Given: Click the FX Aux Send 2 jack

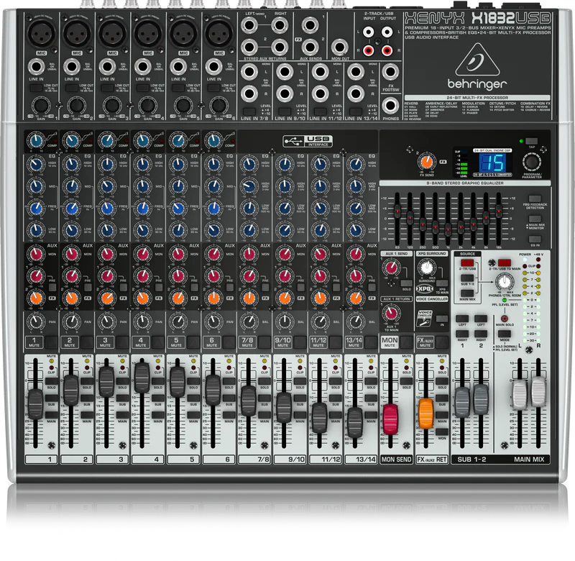Looking at the screenshot, I should pos(310,47).
